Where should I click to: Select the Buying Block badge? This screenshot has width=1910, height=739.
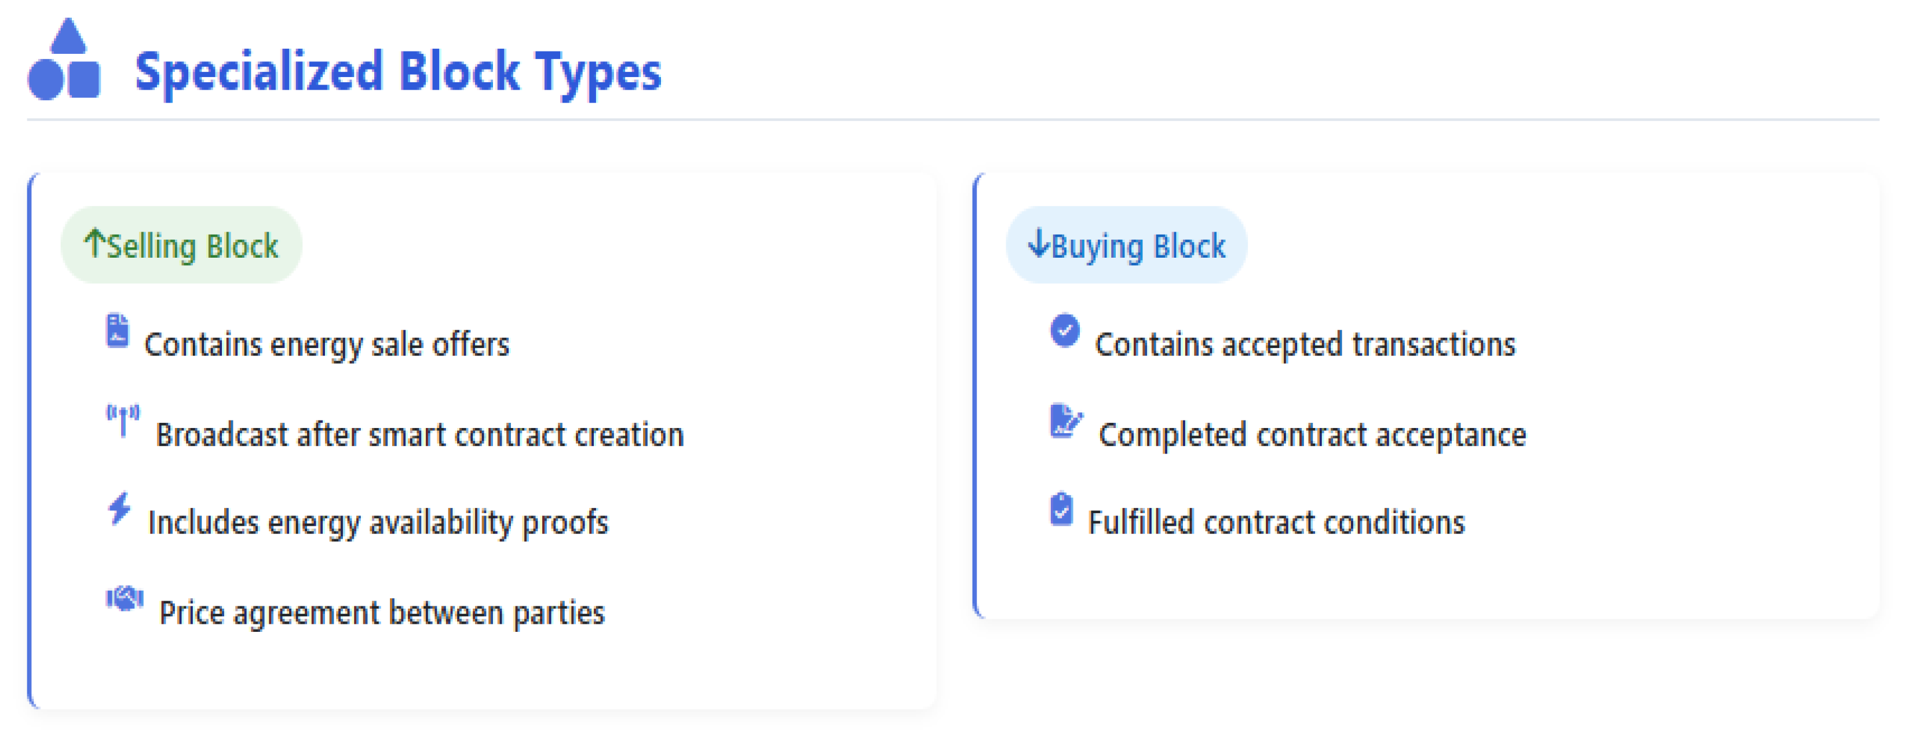[x=1126, y=244]
